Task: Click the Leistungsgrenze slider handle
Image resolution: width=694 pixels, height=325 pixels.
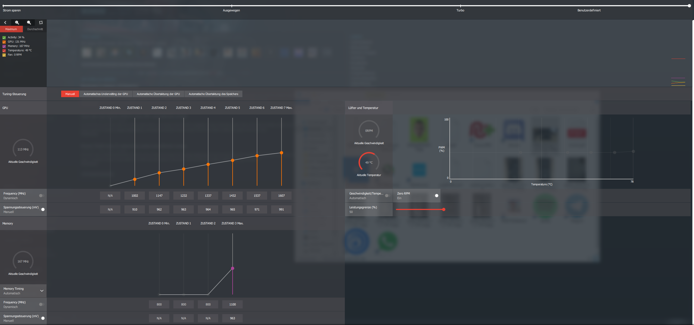Action: [443, 209]
